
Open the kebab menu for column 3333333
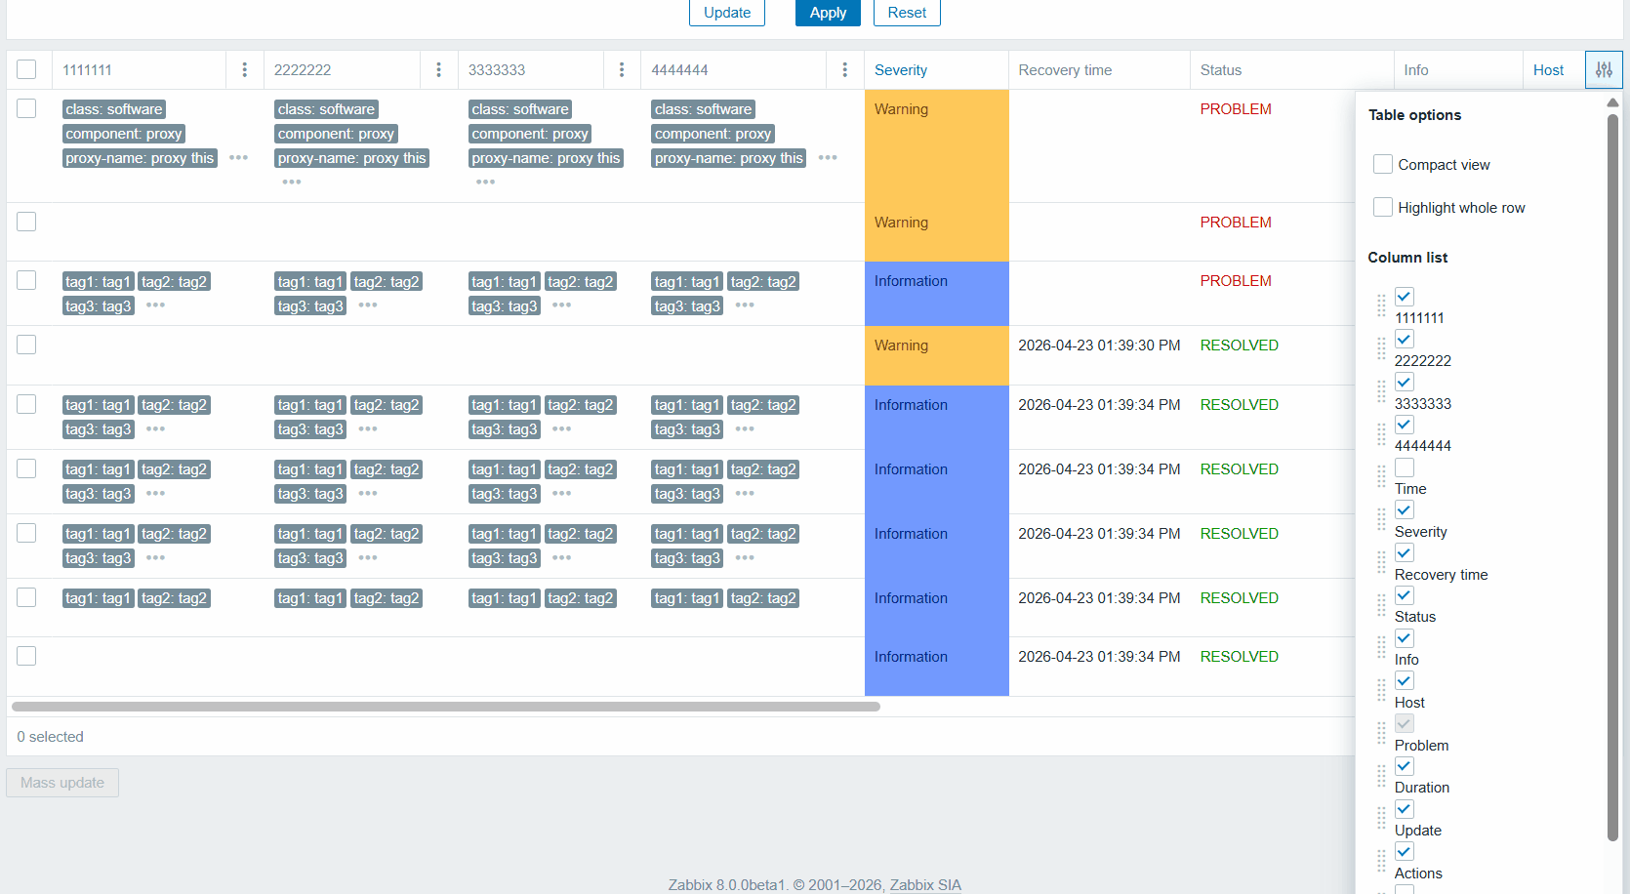[622, 70]
